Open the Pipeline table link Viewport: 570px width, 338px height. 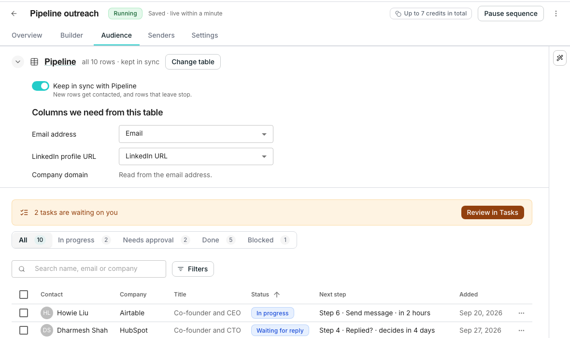click(60, 62)
